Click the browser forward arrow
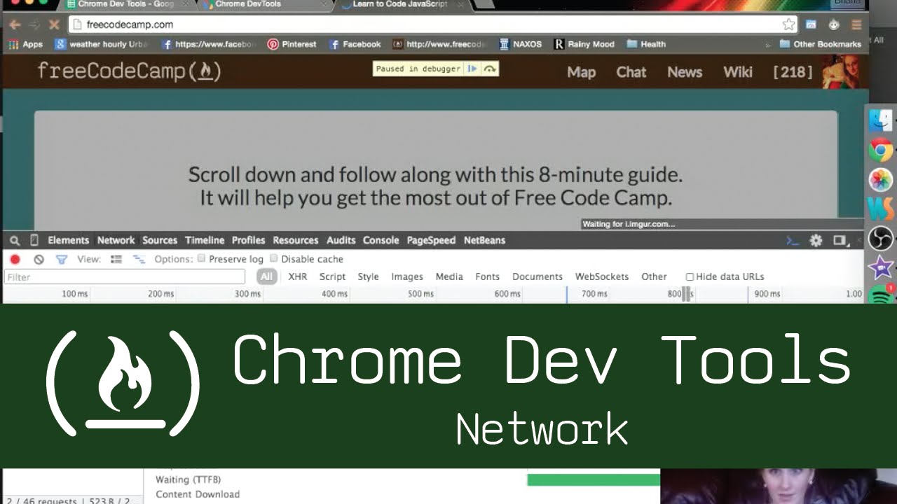This screenshot has height=504, width=897. pos(34,24)
